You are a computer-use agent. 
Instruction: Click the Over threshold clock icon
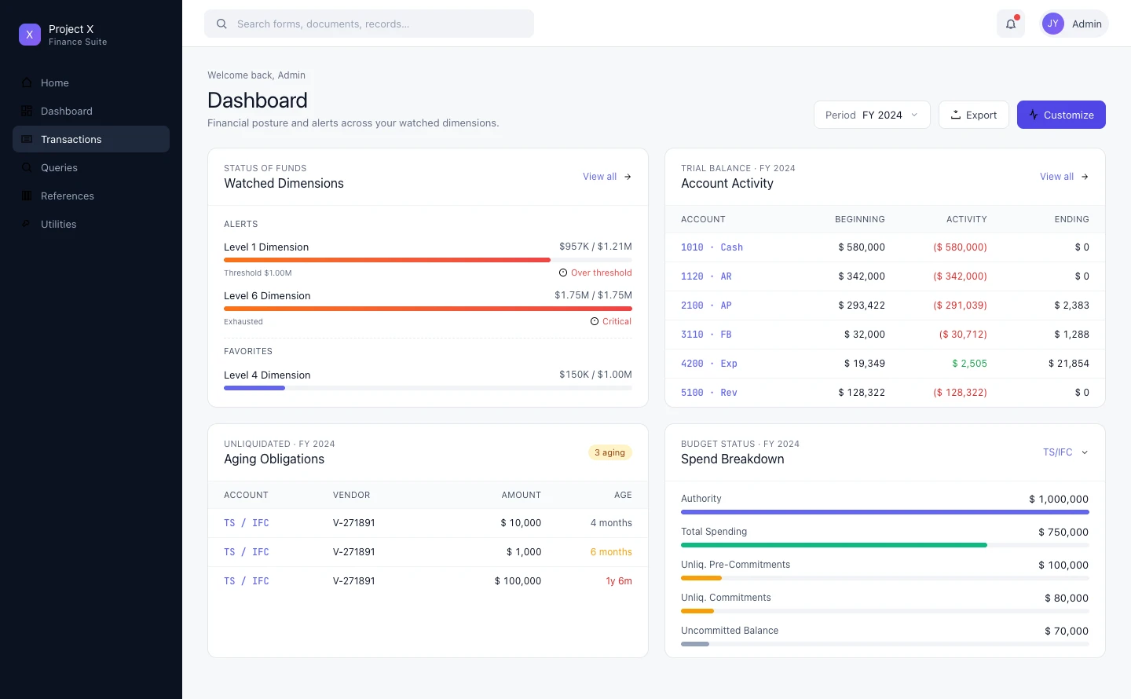pos(563,273)
